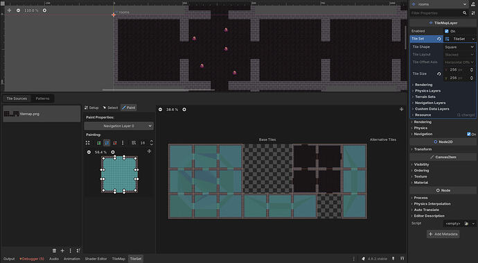Delete selected tile source

(x=54, y=251)
